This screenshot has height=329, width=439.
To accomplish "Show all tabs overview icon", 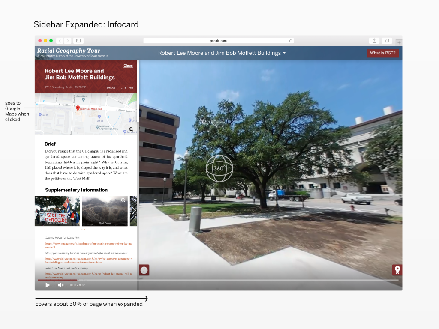I will (x=387, y=41).
